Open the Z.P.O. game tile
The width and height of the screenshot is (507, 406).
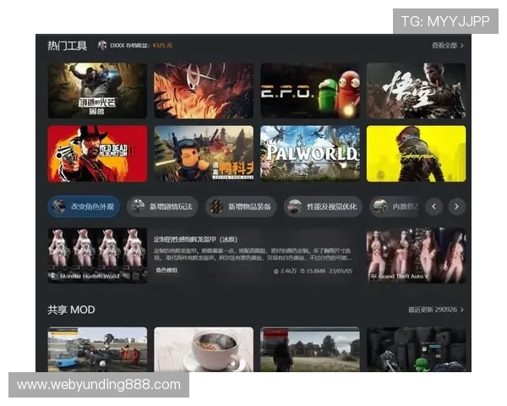pos(310,91)
